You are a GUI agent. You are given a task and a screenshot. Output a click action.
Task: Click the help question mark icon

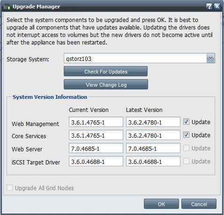point(209,7)
